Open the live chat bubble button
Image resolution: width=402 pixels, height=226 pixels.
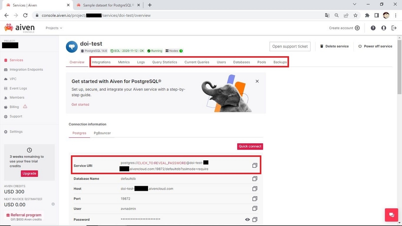391,215
